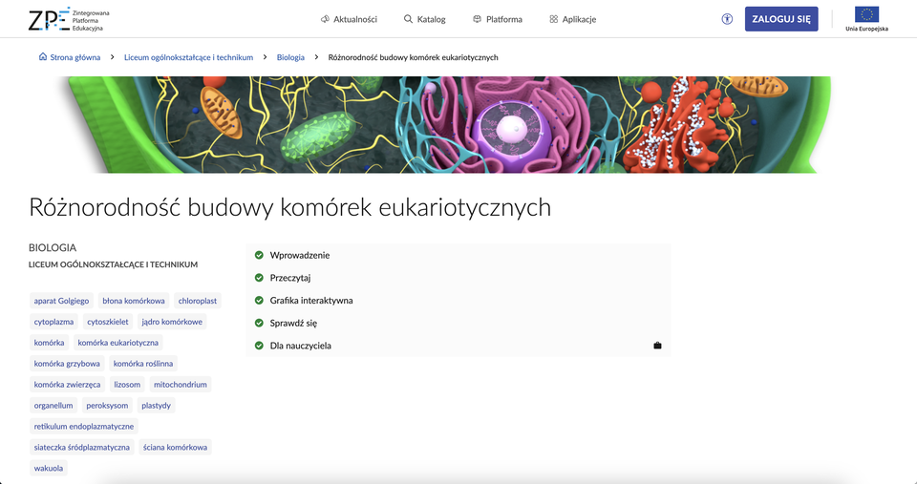917x484 pixels.
Task: Open Aktualności from the top menu
Action: (x=349, y=19)
